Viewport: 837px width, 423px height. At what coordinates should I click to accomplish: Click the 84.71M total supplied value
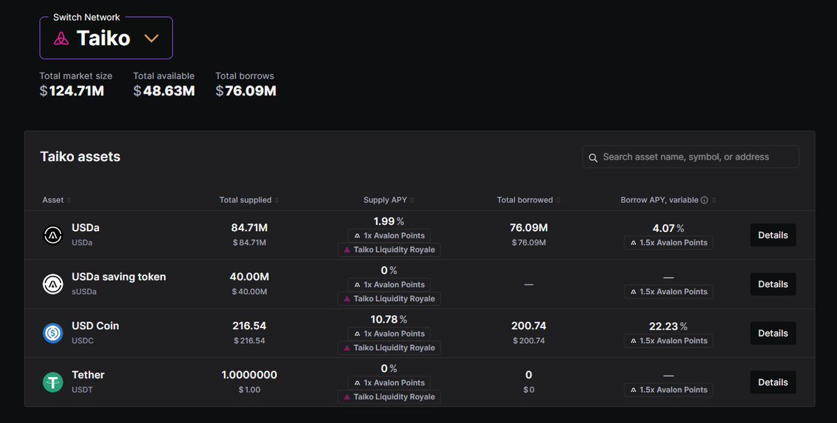(249, 228)
